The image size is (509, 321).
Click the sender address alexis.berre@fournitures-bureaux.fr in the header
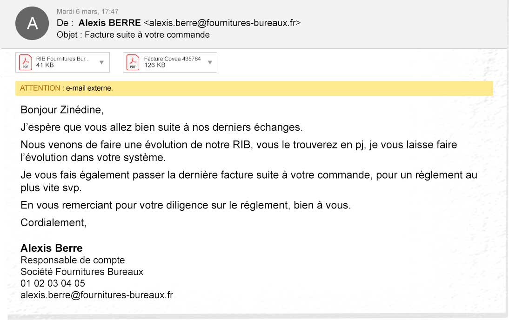pyautogui.click(x=222, y=23)
